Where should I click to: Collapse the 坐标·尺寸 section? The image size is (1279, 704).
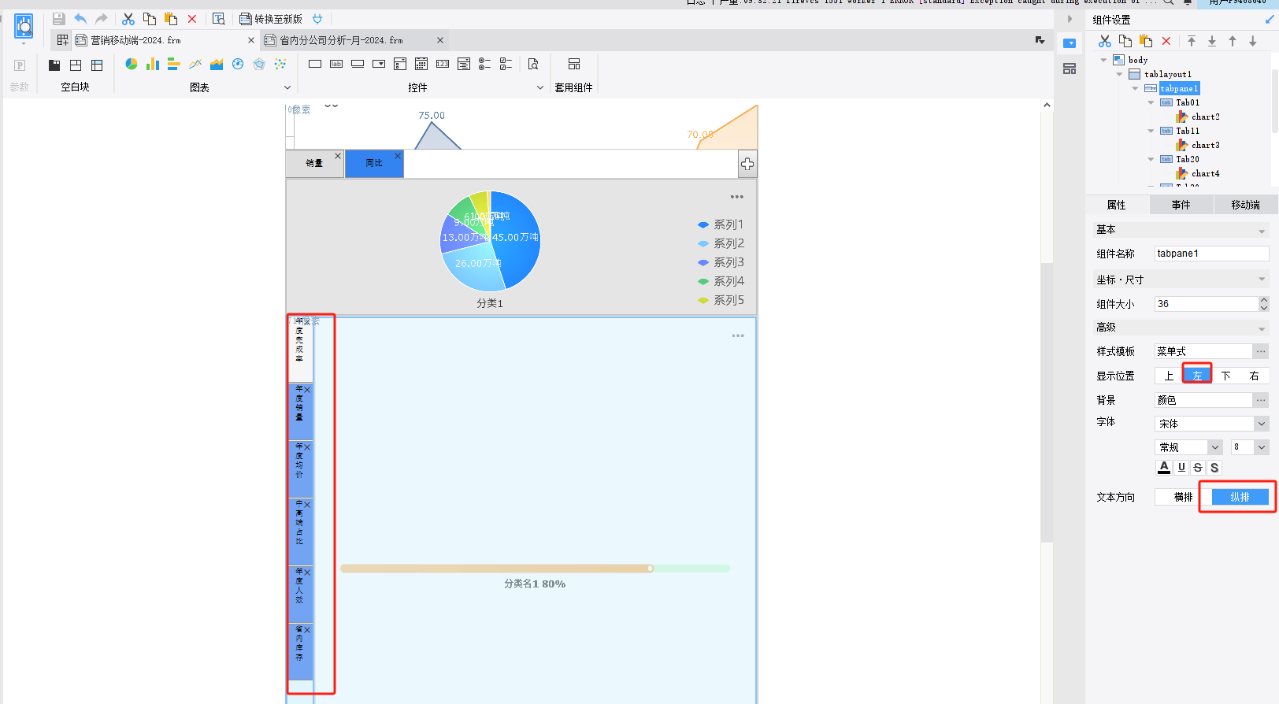click(1262, 280)
